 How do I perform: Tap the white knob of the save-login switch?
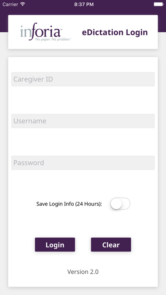click(x=116, y=203)
